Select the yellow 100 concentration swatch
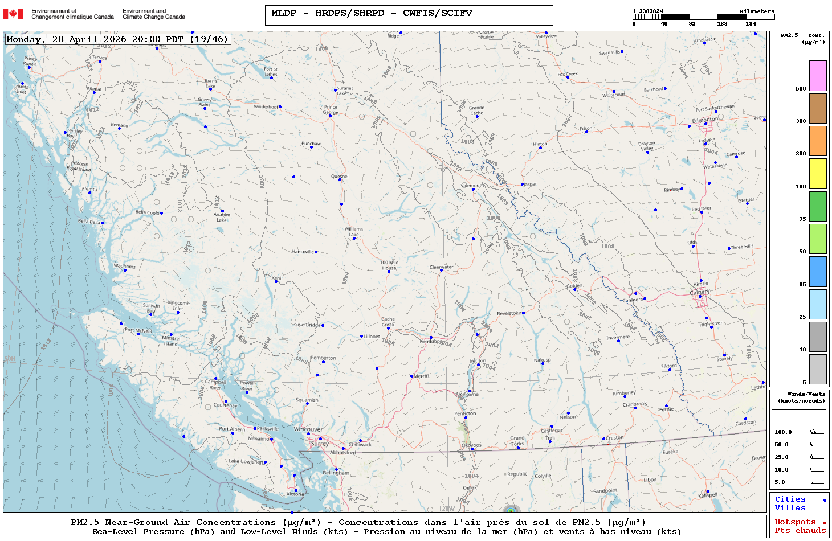This screenshot has height=541, width=832. [x=818, y=174]
